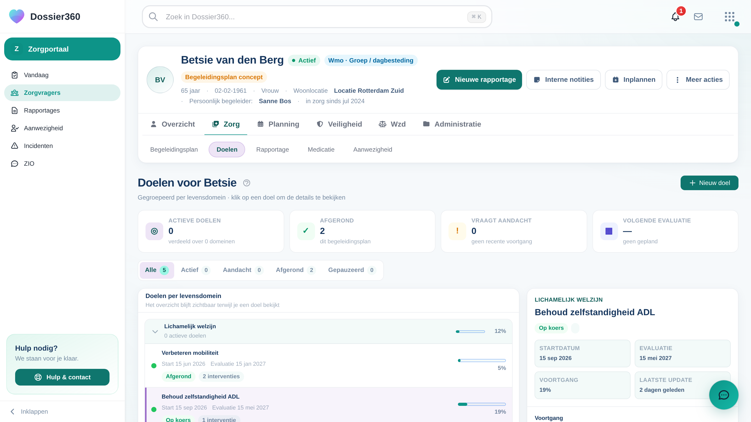The width and height of the screenshot is (751, 422).
Task: Click the Afgerond checkmark icon
Action: (x=306, y=231)
